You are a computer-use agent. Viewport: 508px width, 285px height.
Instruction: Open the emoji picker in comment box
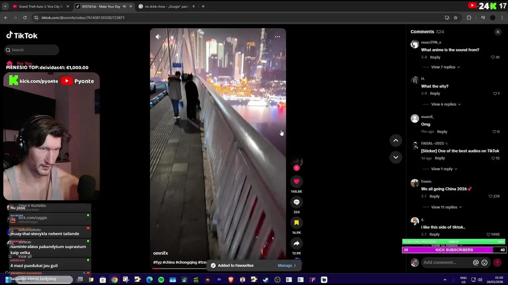pos(484,262)
